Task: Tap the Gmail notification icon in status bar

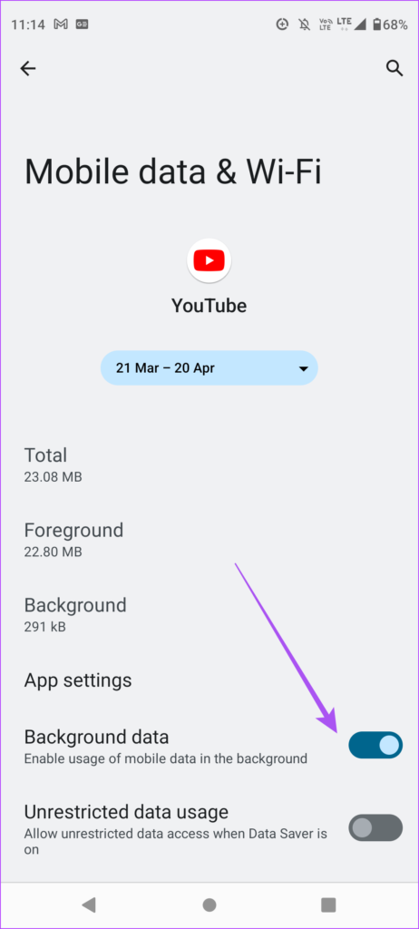Action: 61,24
